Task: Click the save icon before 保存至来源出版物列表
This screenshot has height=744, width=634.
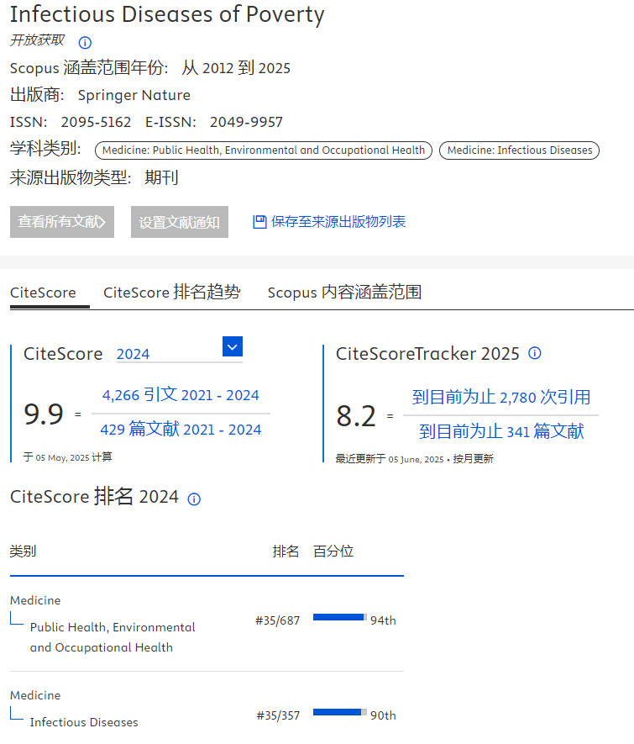Action: click(x=259, y=222)
